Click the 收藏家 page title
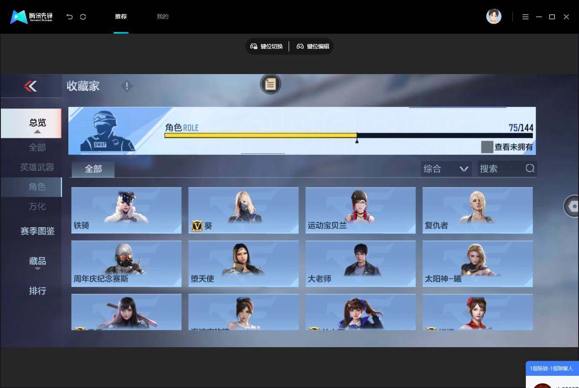This screenshot has height=388, width=579. [x=83, y=86]
